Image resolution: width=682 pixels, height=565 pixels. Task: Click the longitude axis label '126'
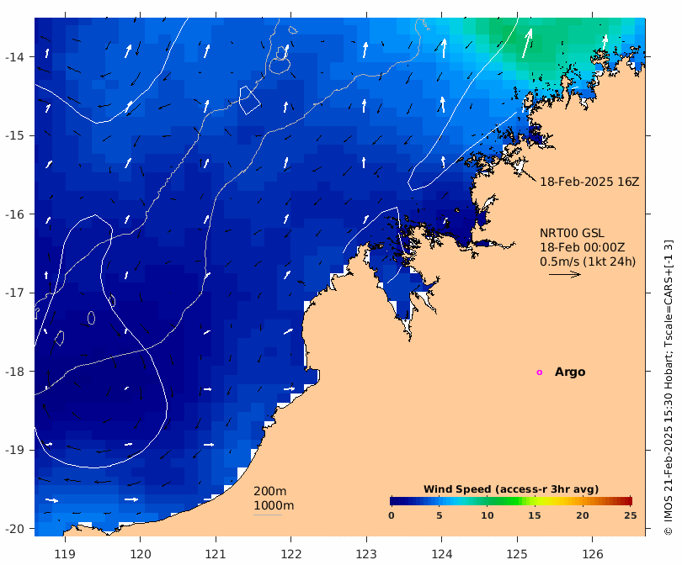[x=593, y=555]
